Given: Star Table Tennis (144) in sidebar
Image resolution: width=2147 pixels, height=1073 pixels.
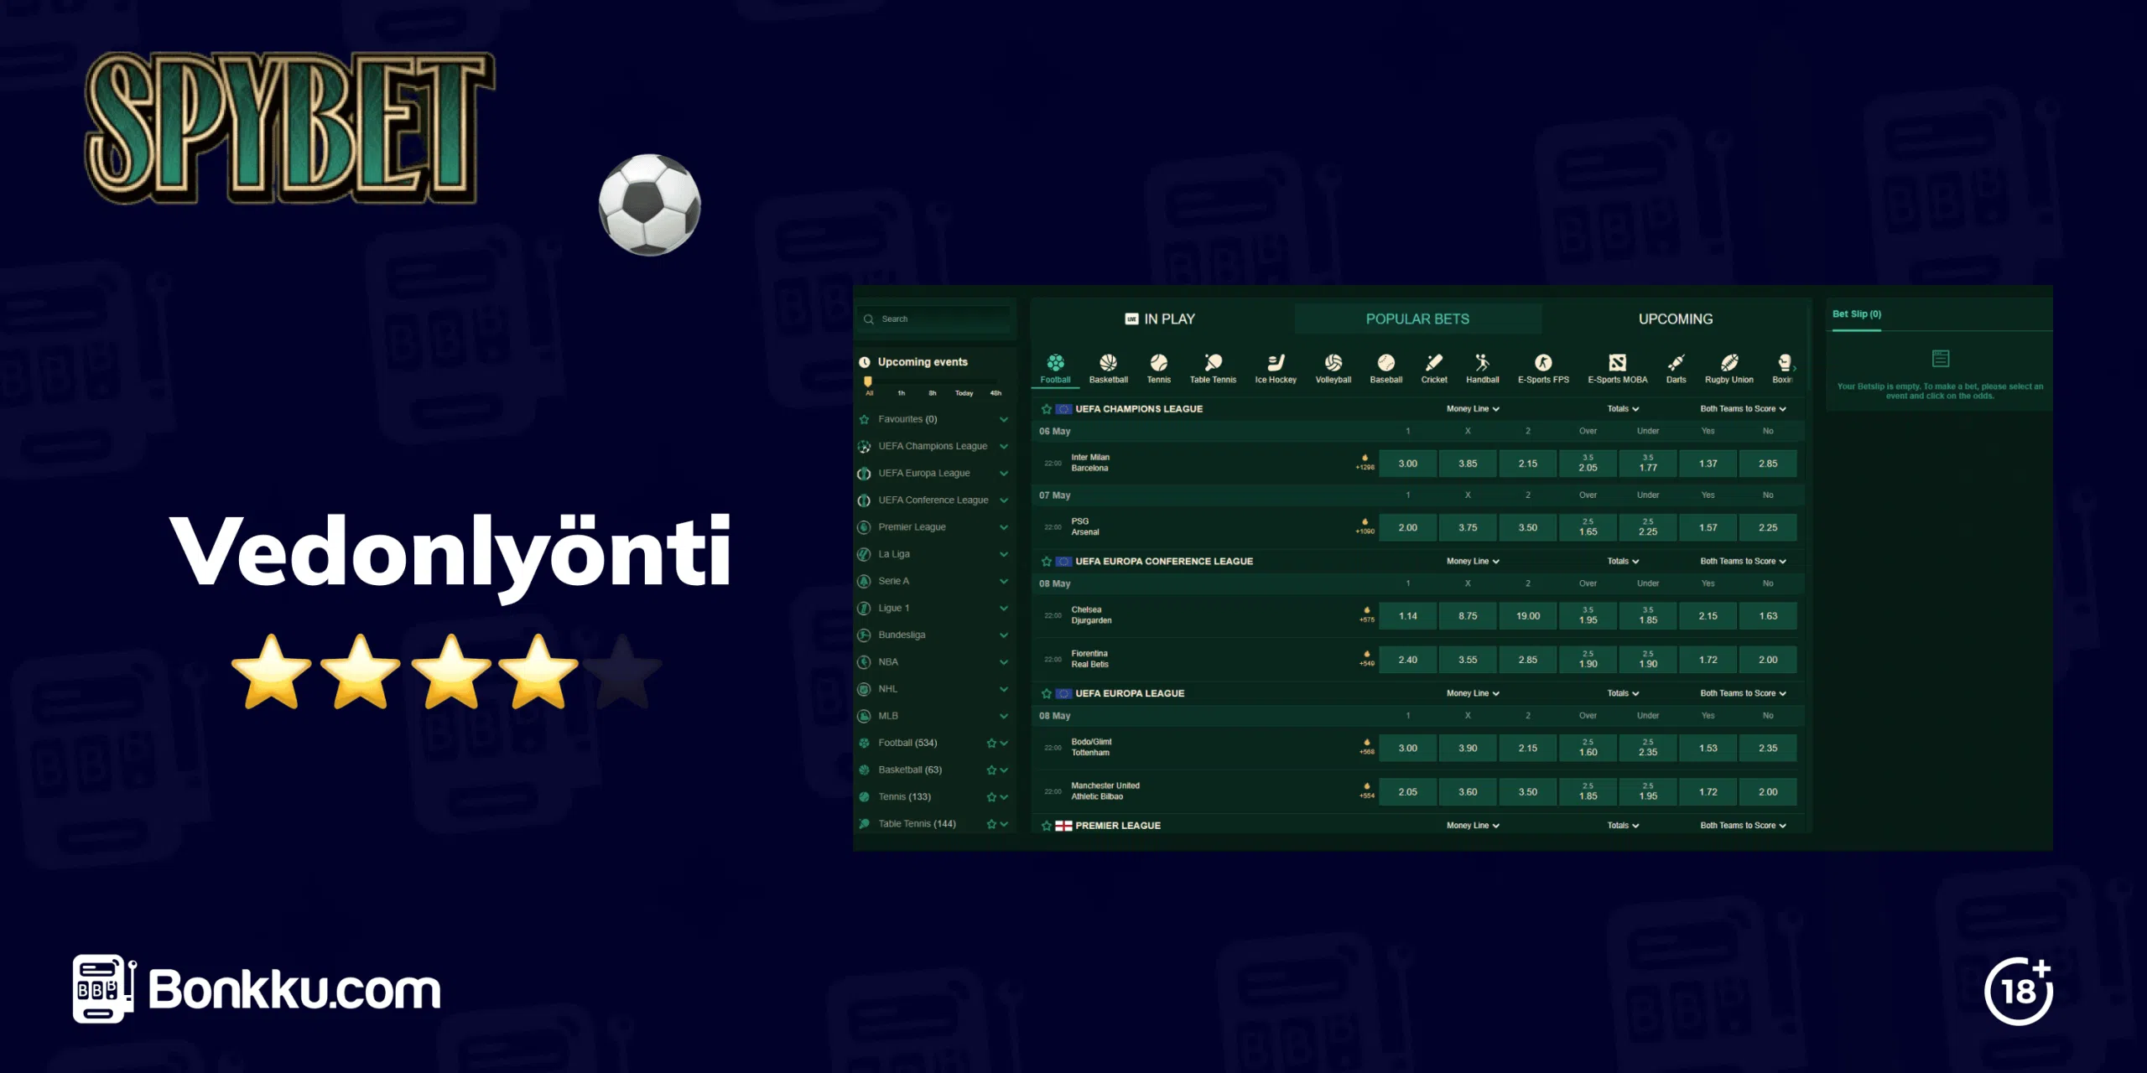Looking at the screenshot, I should click(x=991, y=824).
